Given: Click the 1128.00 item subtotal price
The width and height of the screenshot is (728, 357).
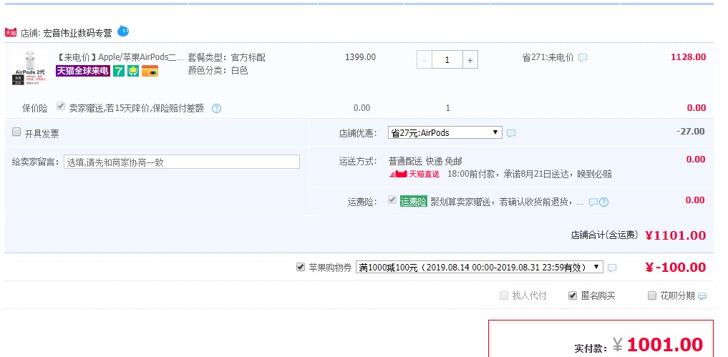Looking at the screenshot, I should click(688, 57).
